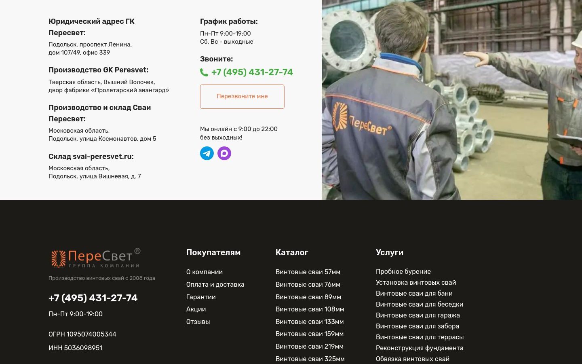The image size is (582, 364).
Task: Open 'Винтовые сваи для беседки' link
Action: click(x=420, y=305)
